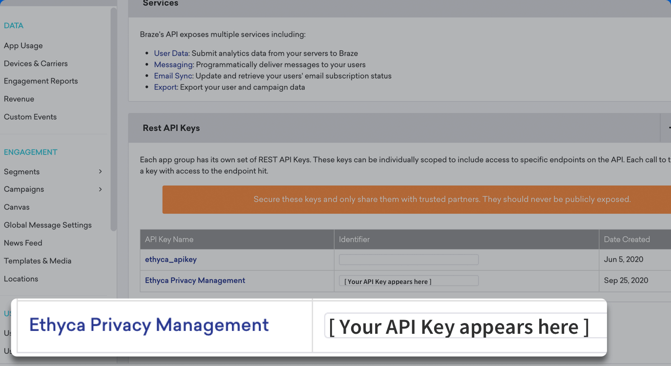Open Locations in sidebar
The width and height of the screenshot is (671, 366).
click(x=21, y=279)
